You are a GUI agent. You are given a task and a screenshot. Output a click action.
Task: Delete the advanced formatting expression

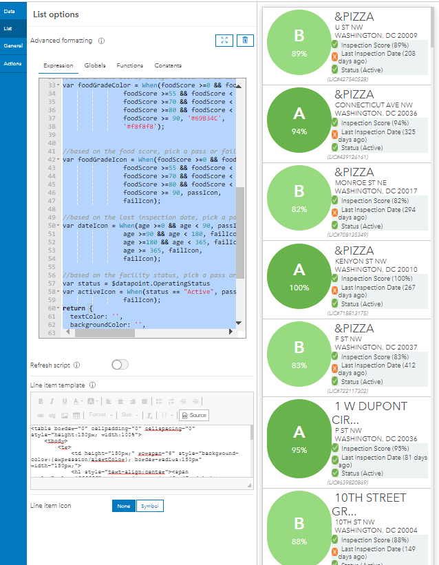(245, 41)
